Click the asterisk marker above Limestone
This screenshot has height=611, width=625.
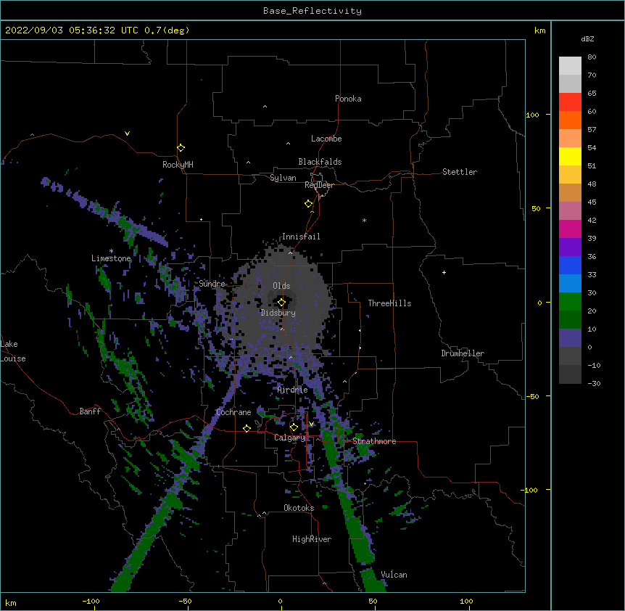[111, 251]
